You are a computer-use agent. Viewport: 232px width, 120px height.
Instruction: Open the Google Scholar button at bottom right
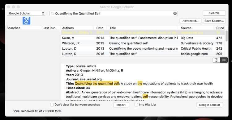209,105
